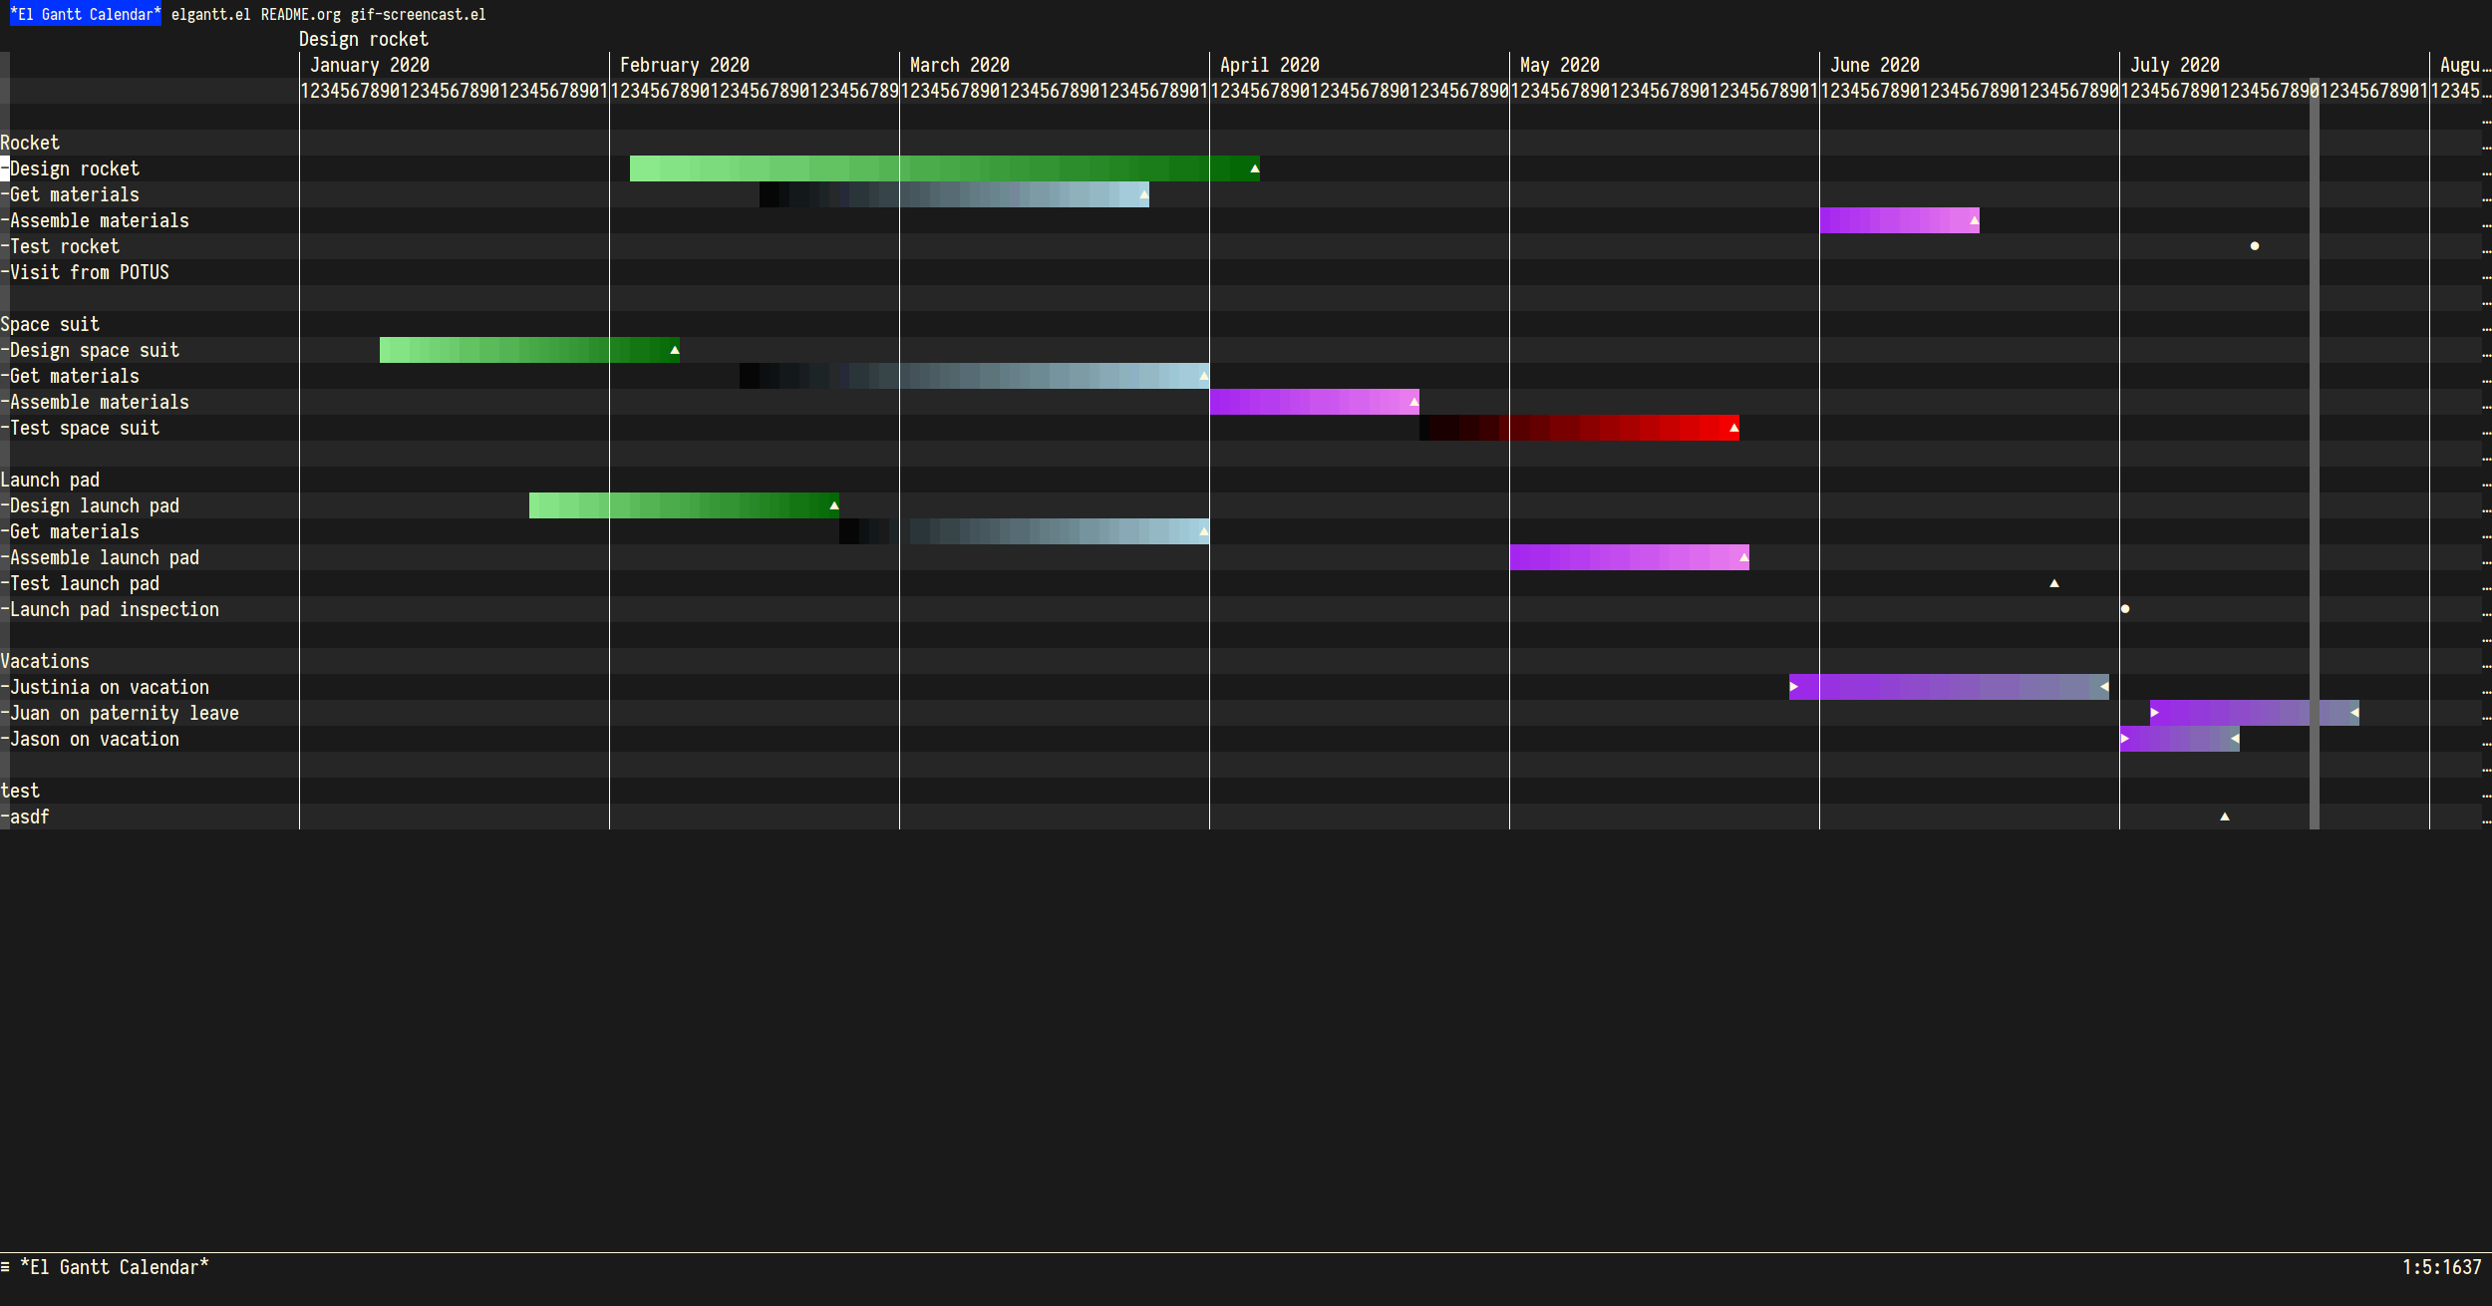Click the May 2020 month header

[x=1559, y=65]
